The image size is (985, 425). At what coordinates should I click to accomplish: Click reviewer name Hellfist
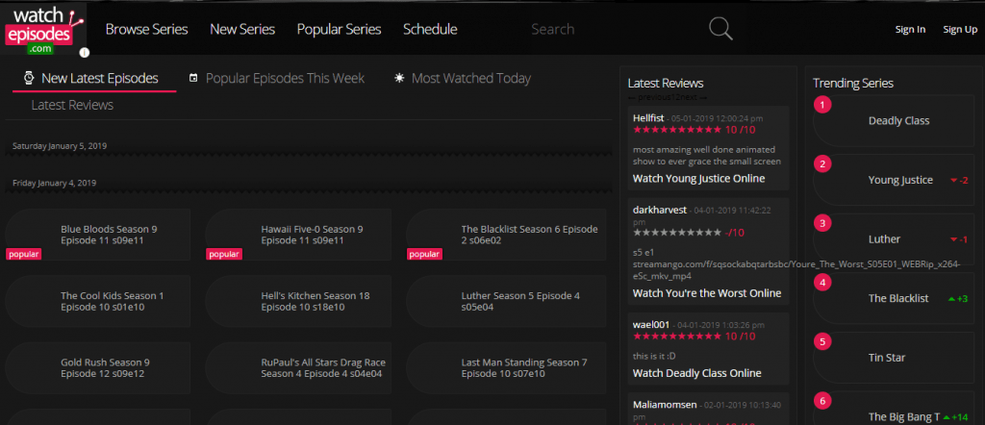tap(649, 117)
